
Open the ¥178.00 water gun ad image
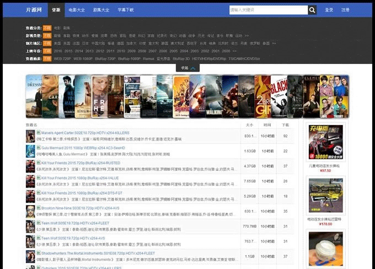click(325, 195)
